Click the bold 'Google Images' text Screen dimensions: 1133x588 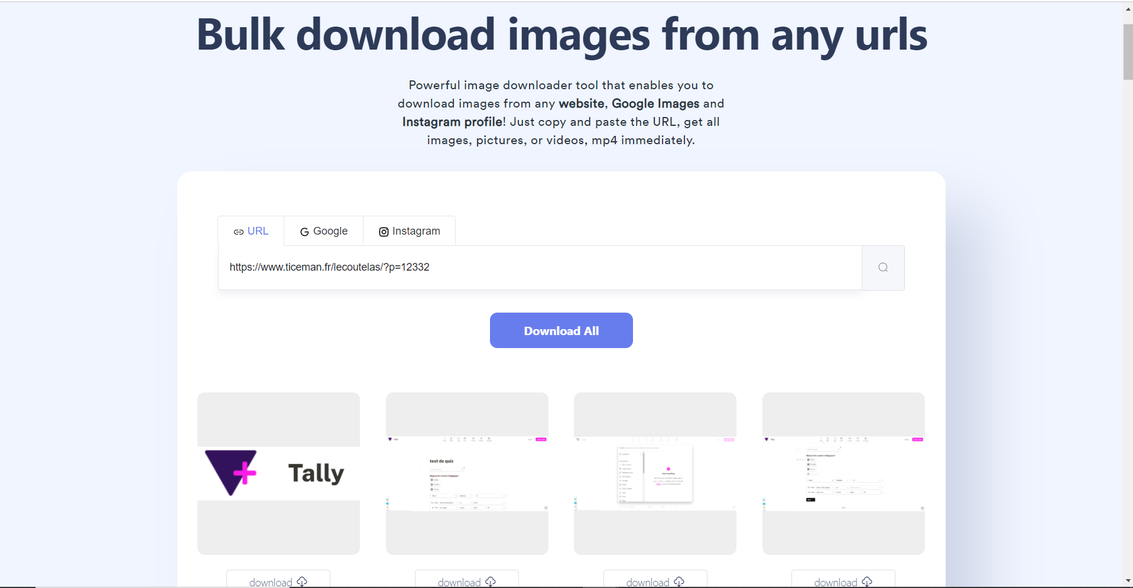point(655,103)
